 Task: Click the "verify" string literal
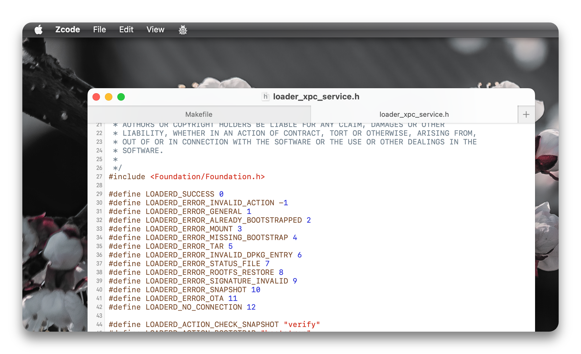[x=302, y=324]
